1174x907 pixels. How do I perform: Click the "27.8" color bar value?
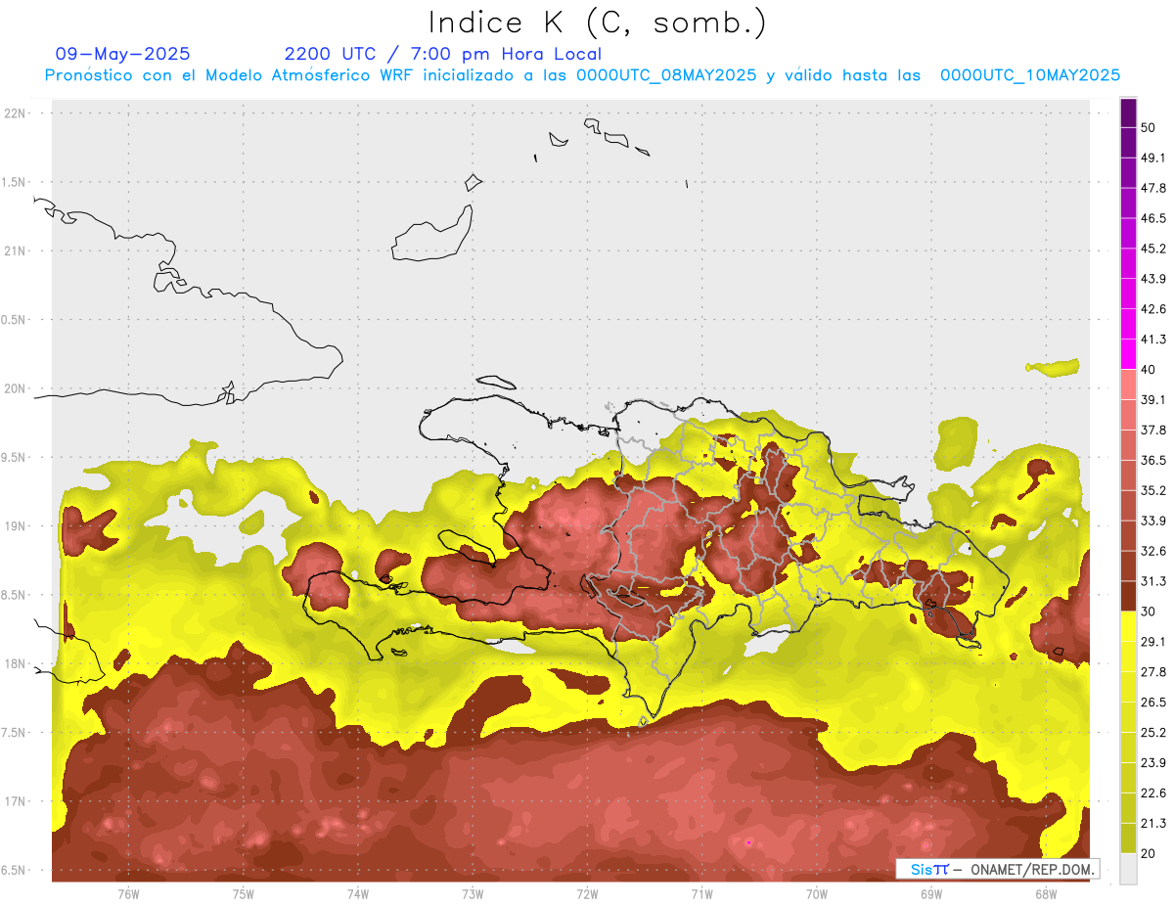(1153, 672)
